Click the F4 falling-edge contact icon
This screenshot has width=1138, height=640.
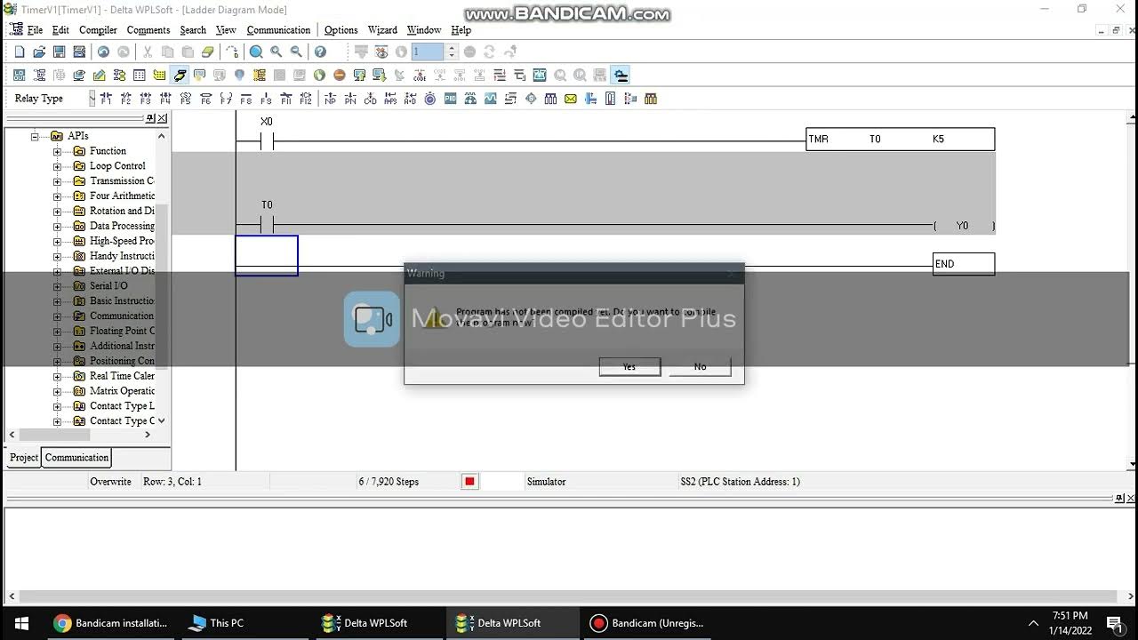[165, 99]
